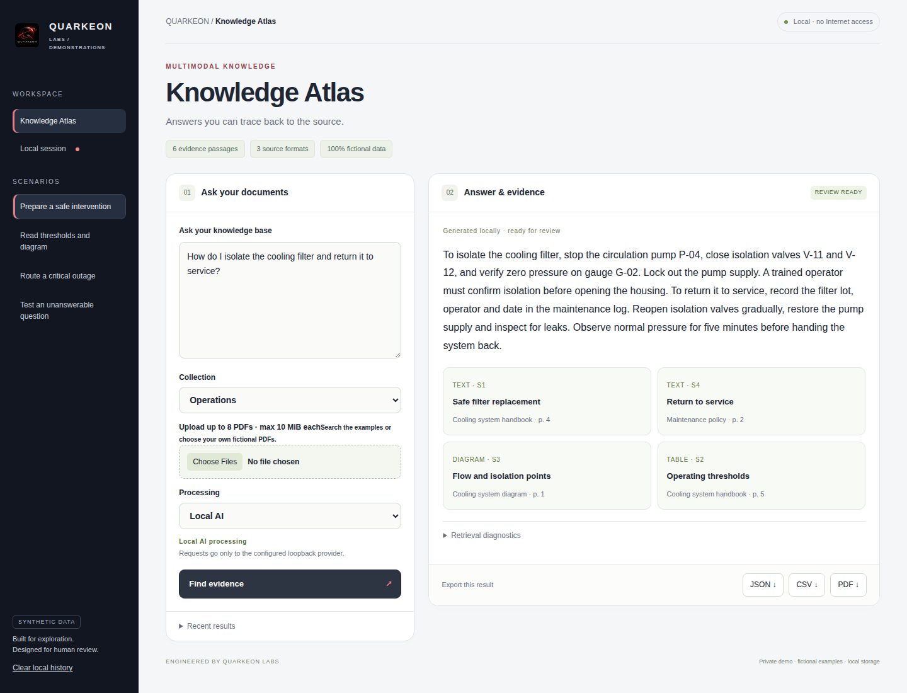Screen dimensions: 907x693
Task: Open the Collection dropdown showing Operations
Action: (x=290, y=400)
